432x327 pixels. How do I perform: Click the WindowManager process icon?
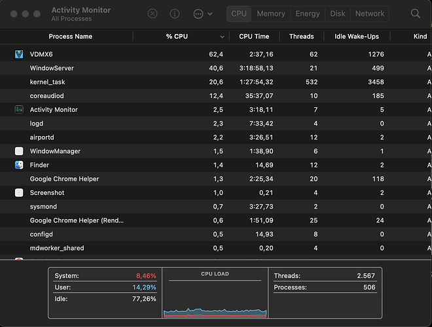pyautogui.click(x=19, y=151)
